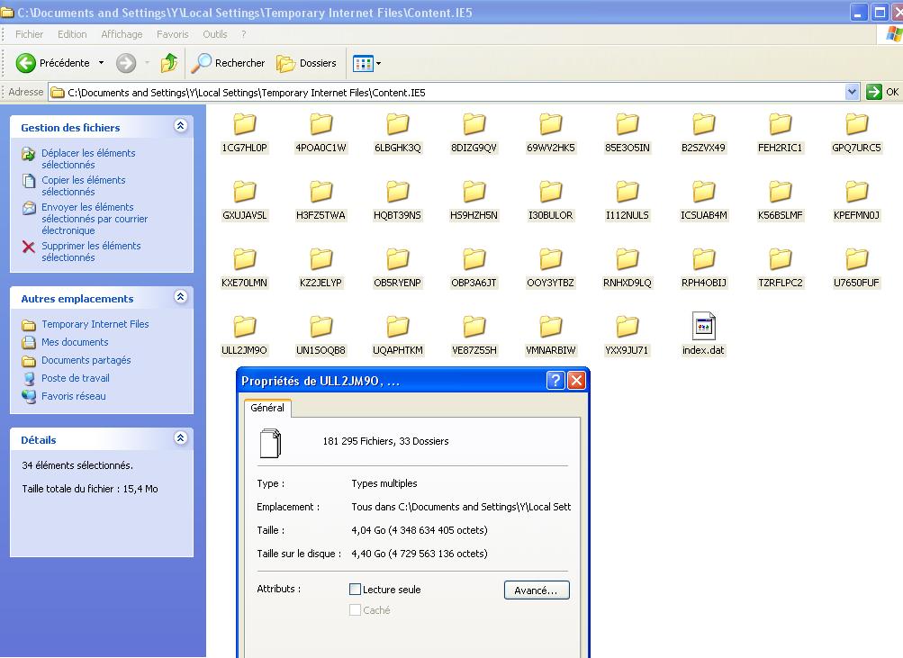The image size is (903, 658).
Task: Toggle the Dossiers folder pane
Action: tap(307, 63)
